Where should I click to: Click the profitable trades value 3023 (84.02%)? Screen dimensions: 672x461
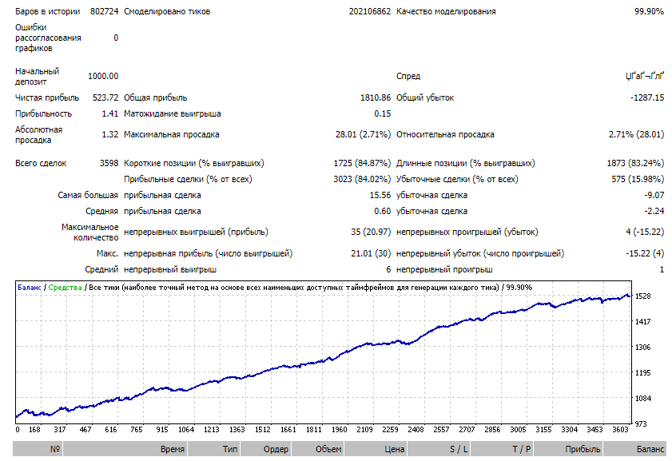point(362,179)
